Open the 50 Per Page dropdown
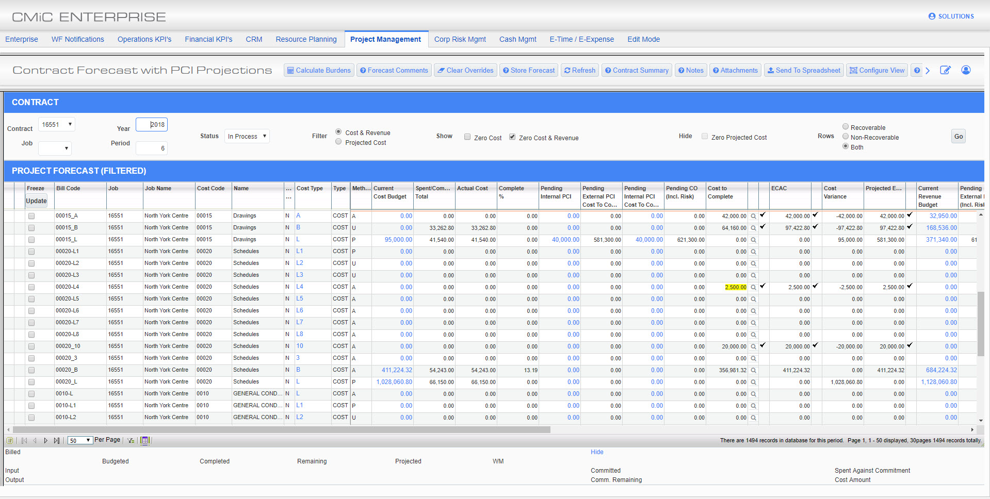 click(80, 441)
